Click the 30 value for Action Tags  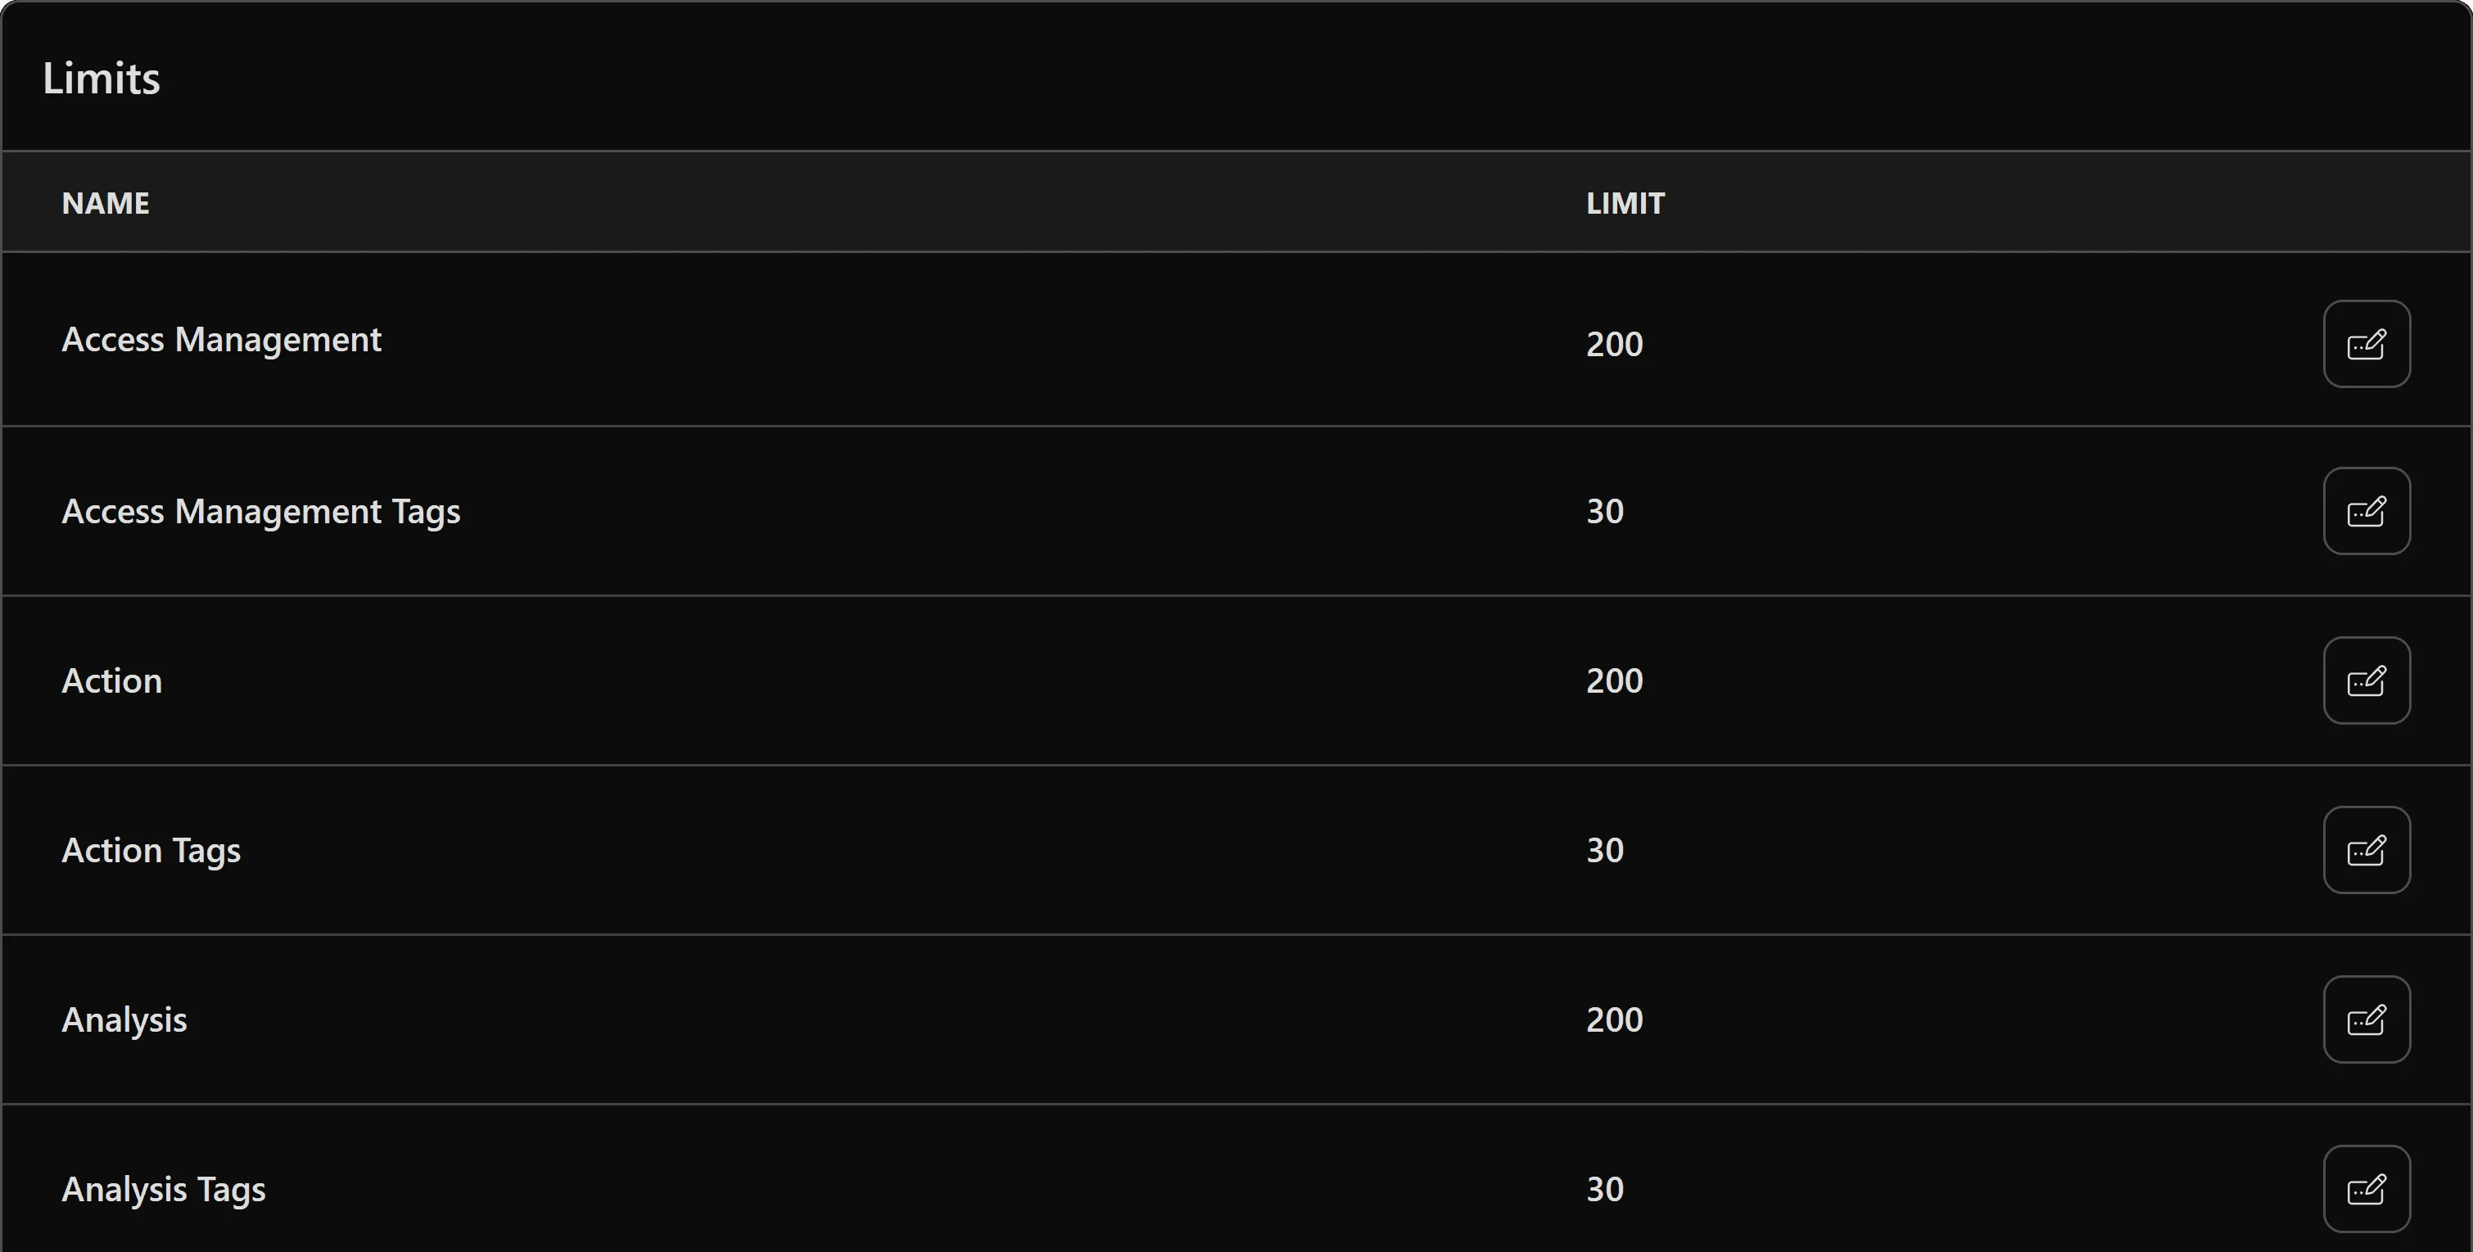pos(1603,849)
